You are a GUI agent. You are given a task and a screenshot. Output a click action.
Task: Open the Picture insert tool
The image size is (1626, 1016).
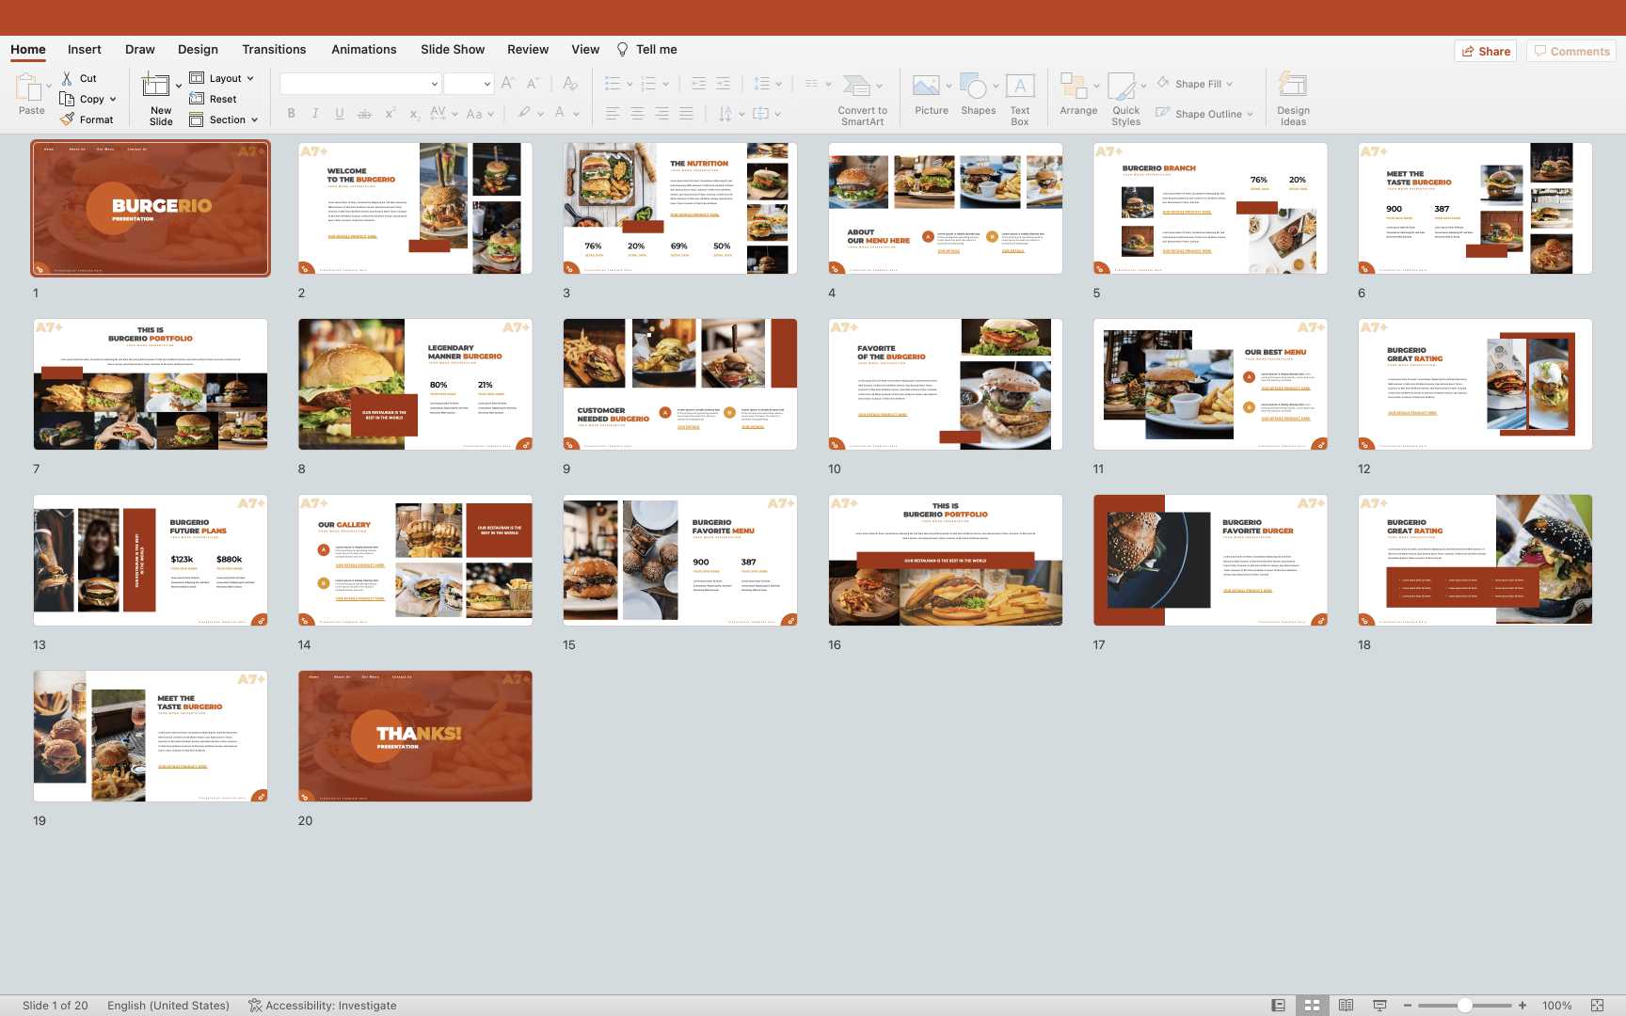[927, 87]
